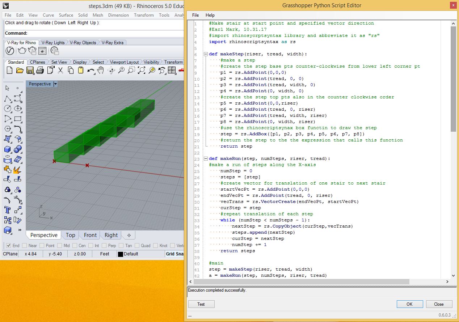Add a new viewport tab with plus
Viewport: 459px width, 322px height.
click(129, 235)
